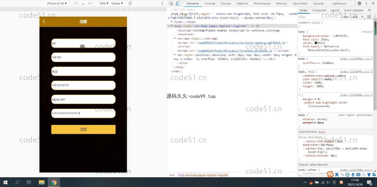Click the Sogou input voice microphone icon
The height and width of the screenshot is (187, 377).
tap(353, 175)
